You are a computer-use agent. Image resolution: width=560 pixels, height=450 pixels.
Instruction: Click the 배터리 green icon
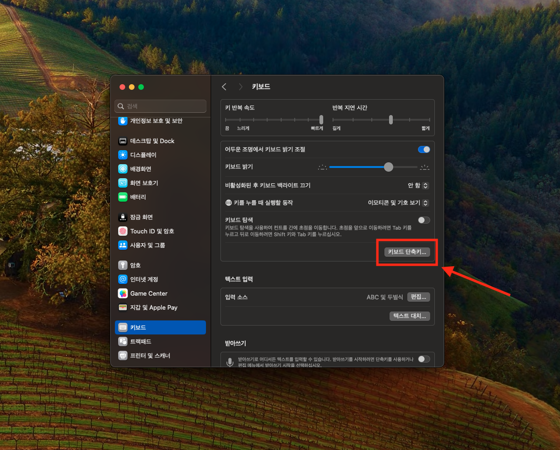pos(122,197)
